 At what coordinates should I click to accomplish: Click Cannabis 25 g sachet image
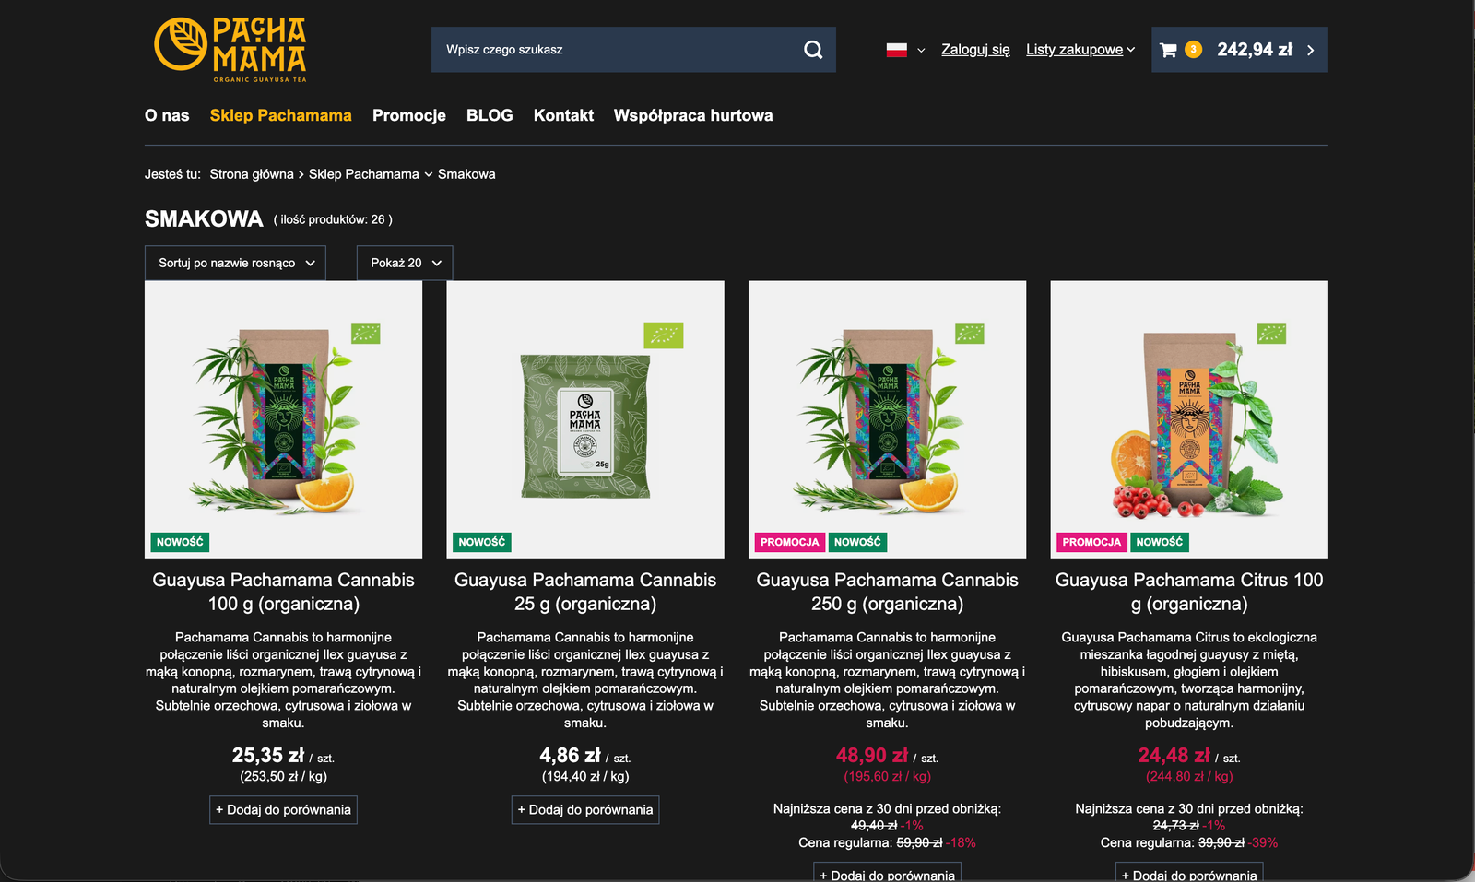coord(585,419)
